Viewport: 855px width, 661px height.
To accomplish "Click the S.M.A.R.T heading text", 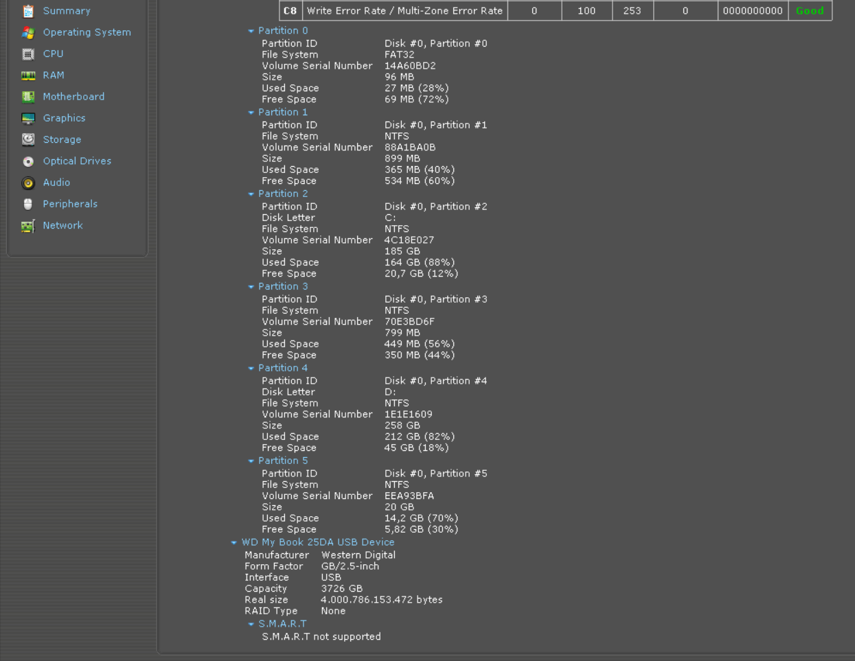I will coord(282,624).
